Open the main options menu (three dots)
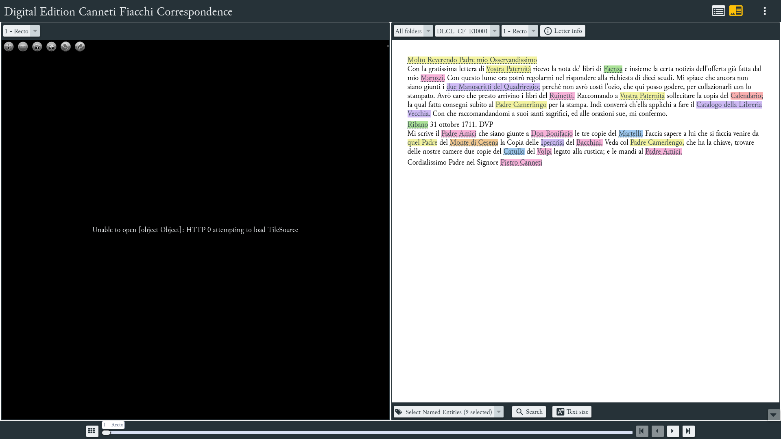 (765, 11)
